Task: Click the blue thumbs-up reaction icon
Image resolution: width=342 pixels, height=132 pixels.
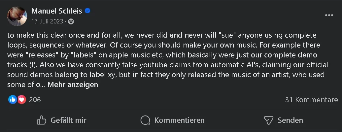Action: coord(13,100)
